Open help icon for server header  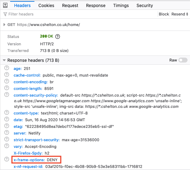(x=7, y=132)
